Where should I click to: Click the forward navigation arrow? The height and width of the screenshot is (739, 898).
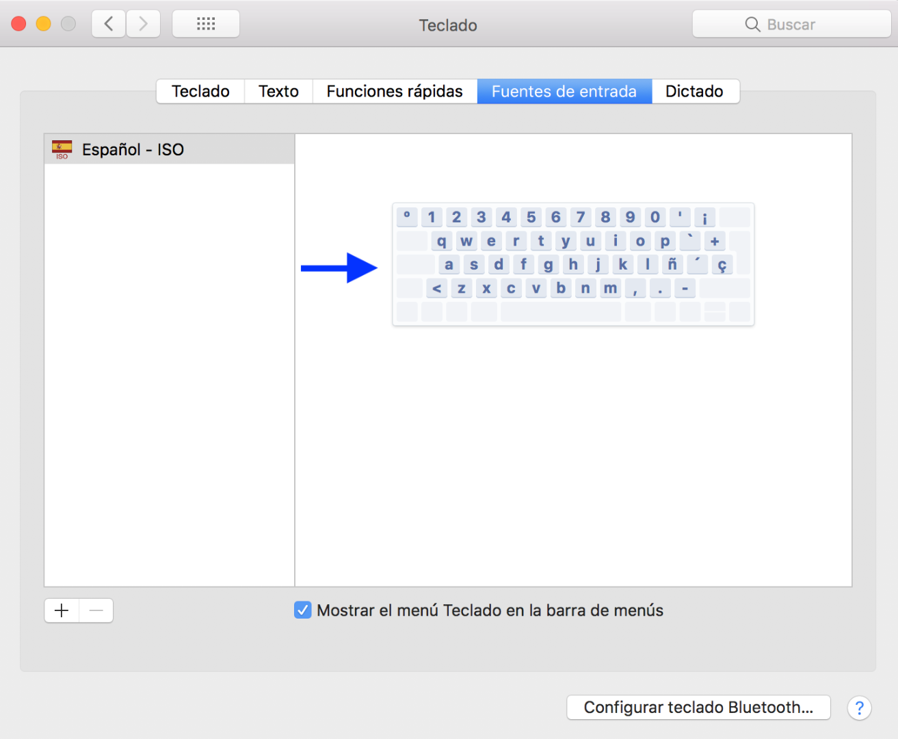click(143, 23)
